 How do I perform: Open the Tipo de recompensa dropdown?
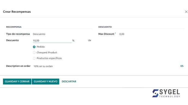[62, 34]
